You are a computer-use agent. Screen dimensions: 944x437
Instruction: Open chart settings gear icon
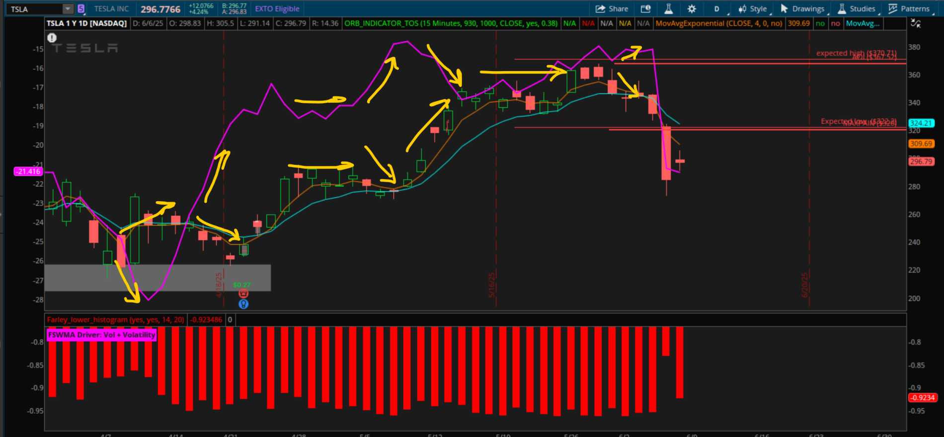(692, 9)
